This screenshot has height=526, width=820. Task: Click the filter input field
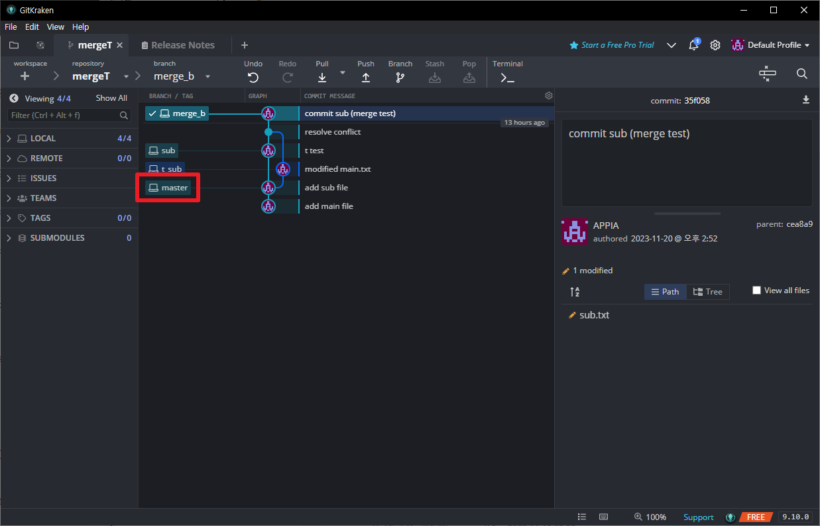(69, 115)
